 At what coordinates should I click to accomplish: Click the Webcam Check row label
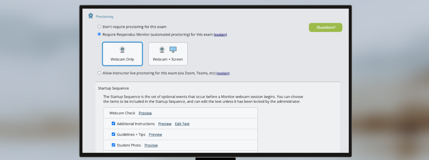[x=122, y=113]
